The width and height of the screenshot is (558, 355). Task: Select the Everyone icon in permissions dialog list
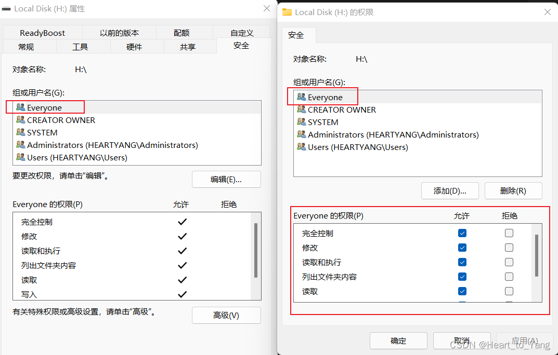302,97
